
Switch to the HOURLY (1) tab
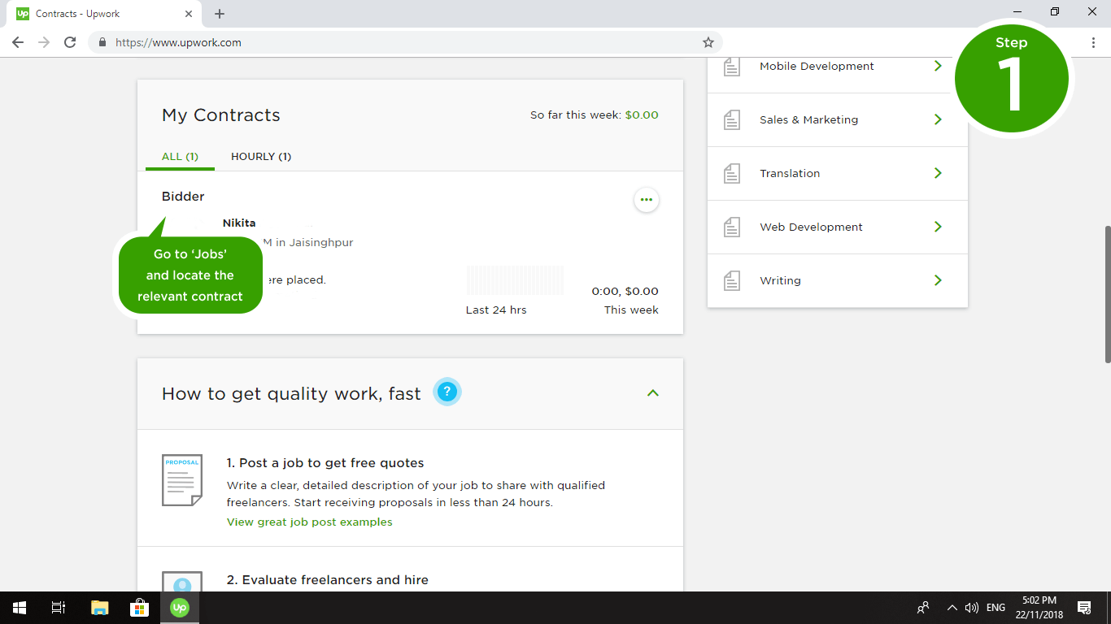pyautogui.click(x=260, y=156)
